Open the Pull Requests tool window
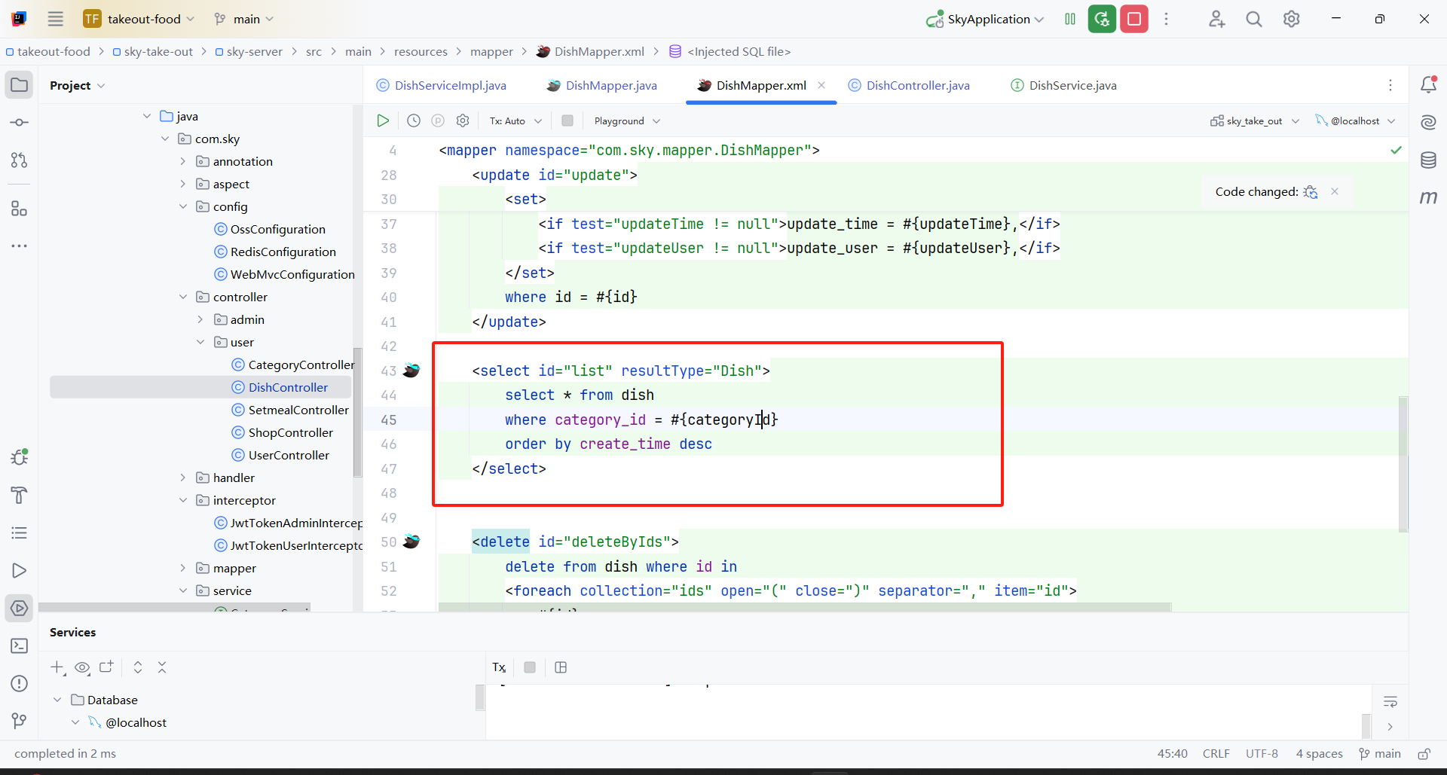Screen dimensions: 1447x775 20,160
